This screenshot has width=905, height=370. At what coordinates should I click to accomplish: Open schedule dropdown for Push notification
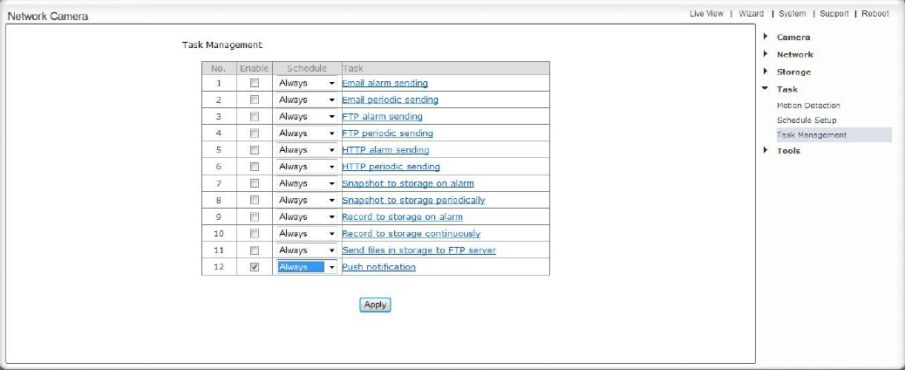click(x=307, y=267)
